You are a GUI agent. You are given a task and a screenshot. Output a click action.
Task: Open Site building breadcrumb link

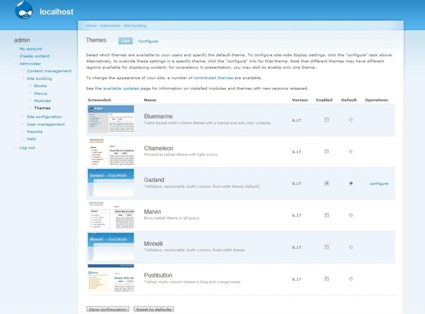point(135,26)
